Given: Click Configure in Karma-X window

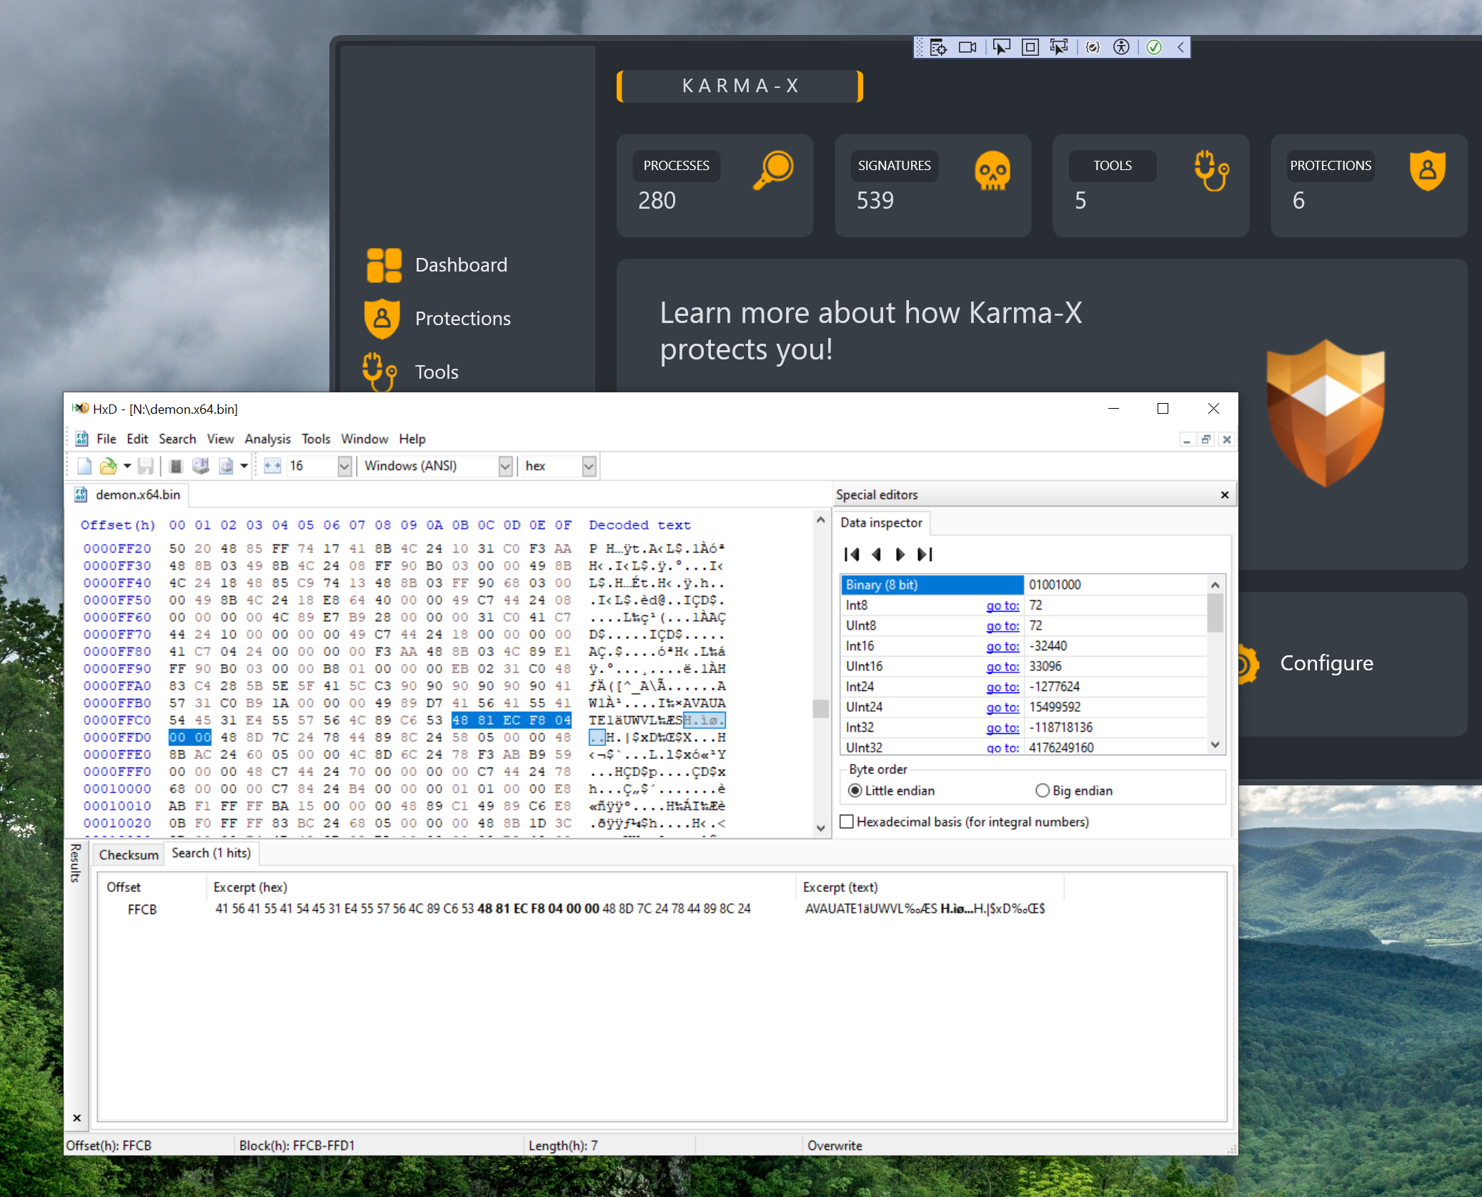Looking at the screenshot, I should coord(1326,663).
